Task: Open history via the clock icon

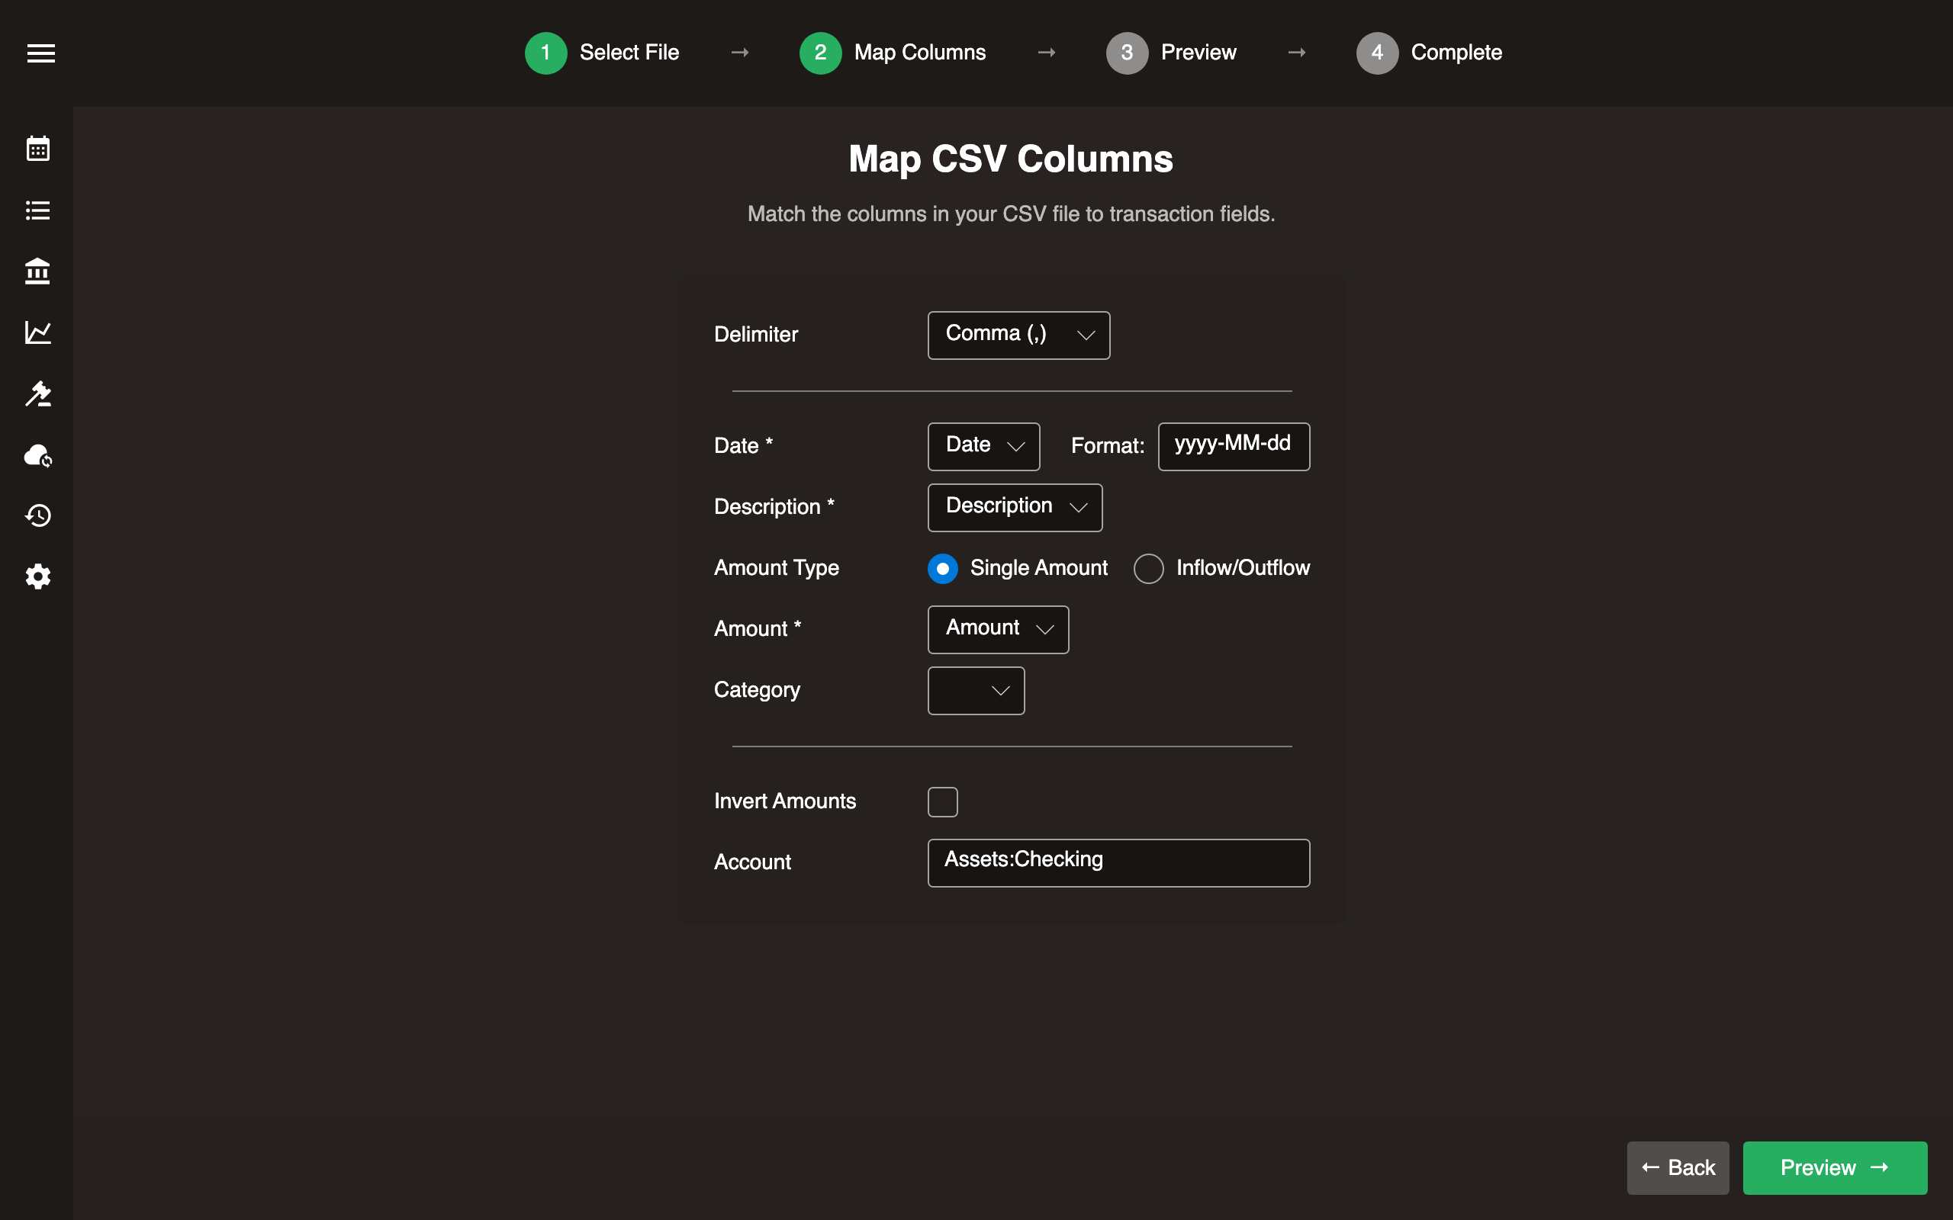Action: click(38, 515)
